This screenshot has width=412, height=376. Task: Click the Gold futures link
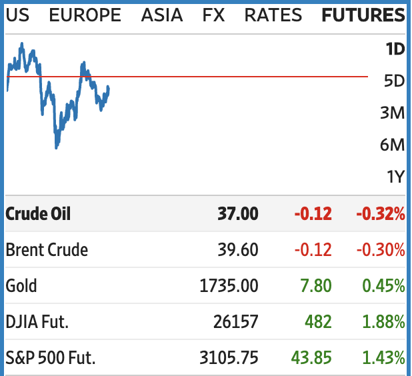click(21, 286)
